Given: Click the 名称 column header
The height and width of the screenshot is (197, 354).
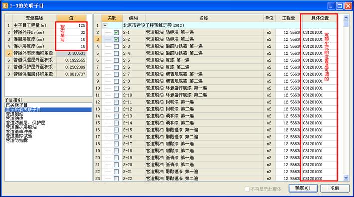Looking at the screenshot, I should (204, 18).
